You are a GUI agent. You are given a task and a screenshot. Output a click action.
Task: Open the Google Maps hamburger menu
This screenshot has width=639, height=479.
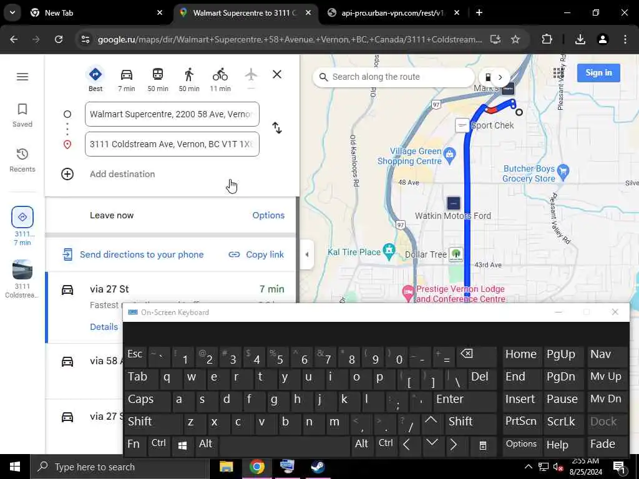[x=22, y=77]
